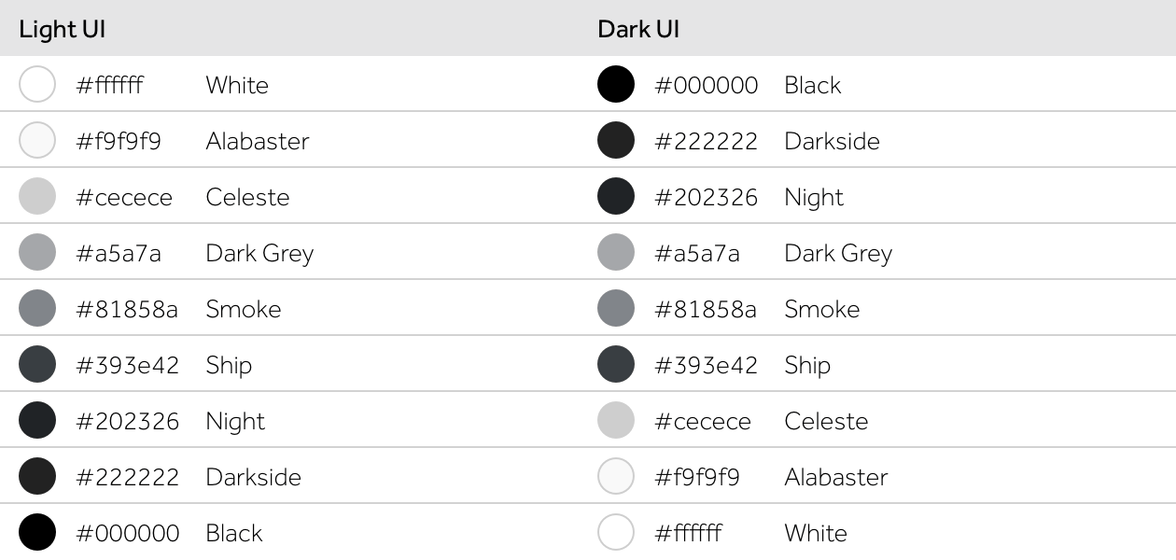Select hex code #393e42 in Light UI
Screen dimensions: 1176x560
(x=127, y=365)
